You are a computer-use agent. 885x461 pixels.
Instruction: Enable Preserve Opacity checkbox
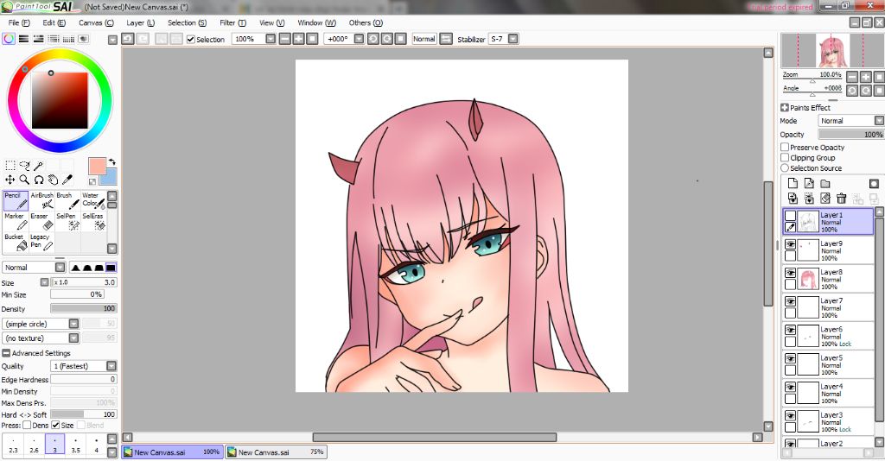[x=785, y=147]
